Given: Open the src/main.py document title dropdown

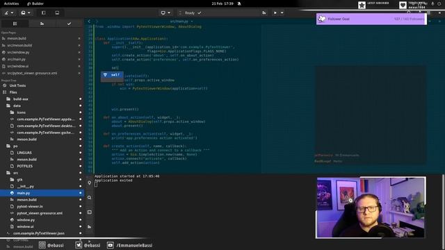Looking at the screenshot, I should point(181,22).
